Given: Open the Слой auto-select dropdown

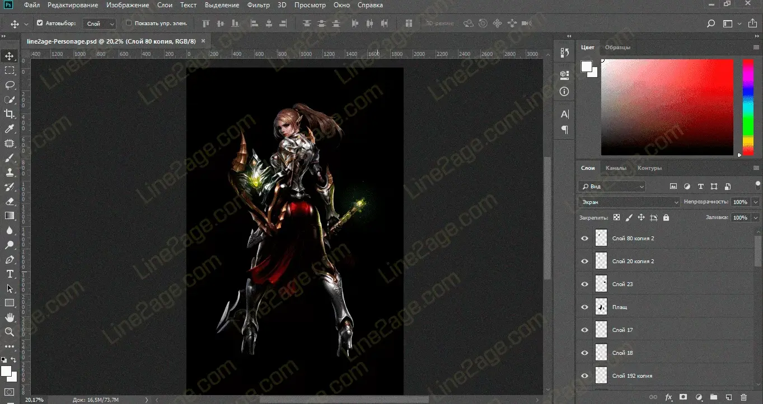Looking at the screenshot, I should pos(100,23).
